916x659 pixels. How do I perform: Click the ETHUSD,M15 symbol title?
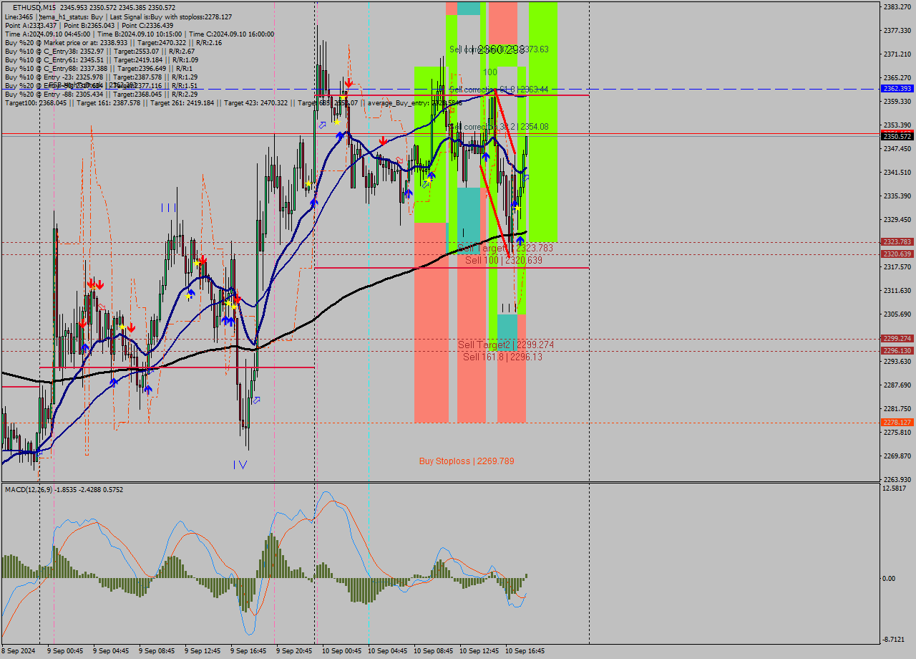pos(35,7)
